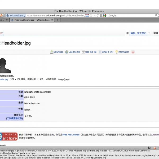Click the Download link

coord(58,52)
